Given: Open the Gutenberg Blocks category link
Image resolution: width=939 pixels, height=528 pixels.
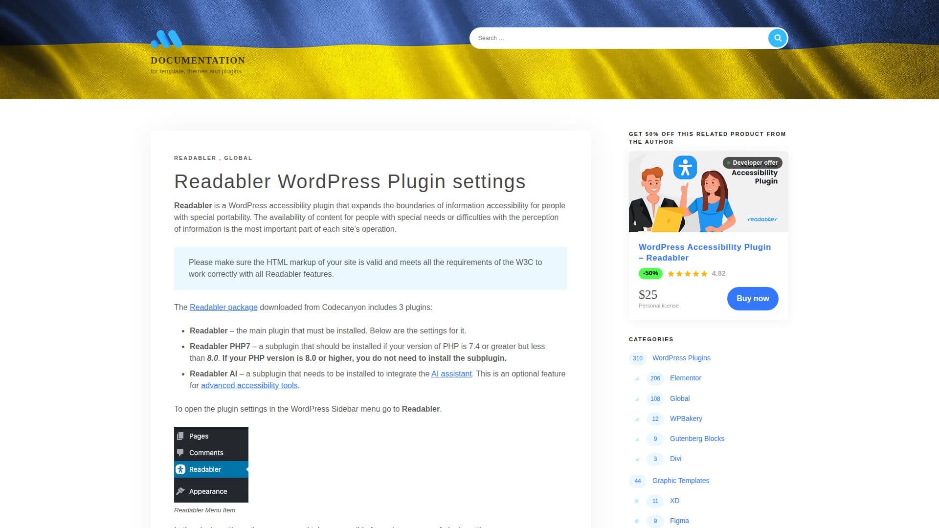Looking at the screenshot, I should [697, 439].
